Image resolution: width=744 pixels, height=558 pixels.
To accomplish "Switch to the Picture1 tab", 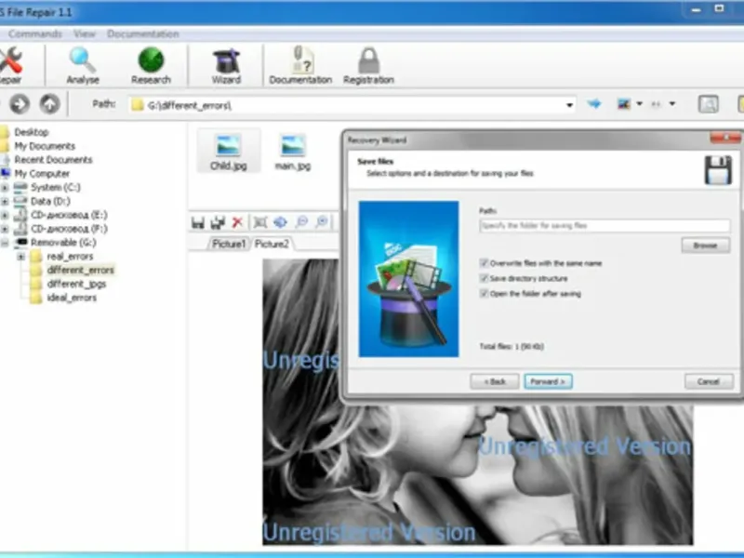I will click(229, 244).
